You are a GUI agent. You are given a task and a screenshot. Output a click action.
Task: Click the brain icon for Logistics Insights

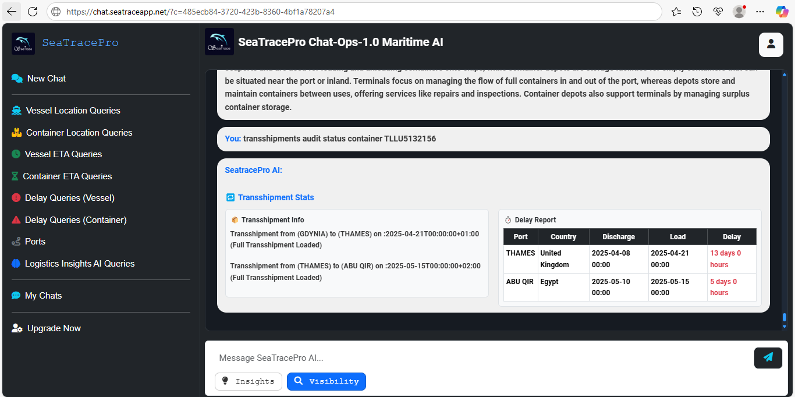tap(16, 264)
